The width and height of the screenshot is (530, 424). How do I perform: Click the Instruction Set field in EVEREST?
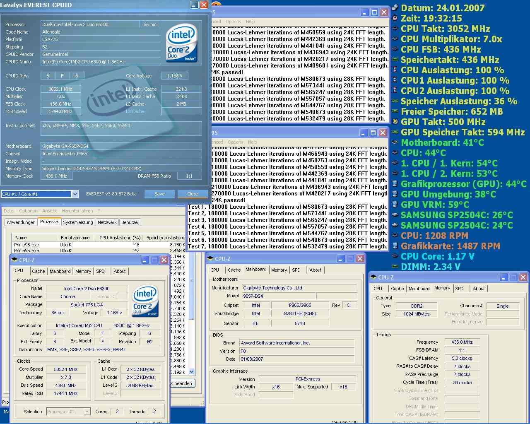click(121, 129)
